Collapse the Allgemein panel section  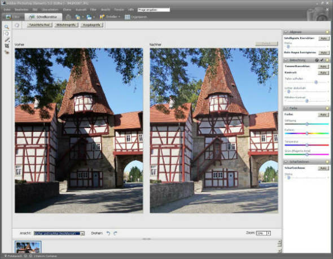tap(286, 32)
